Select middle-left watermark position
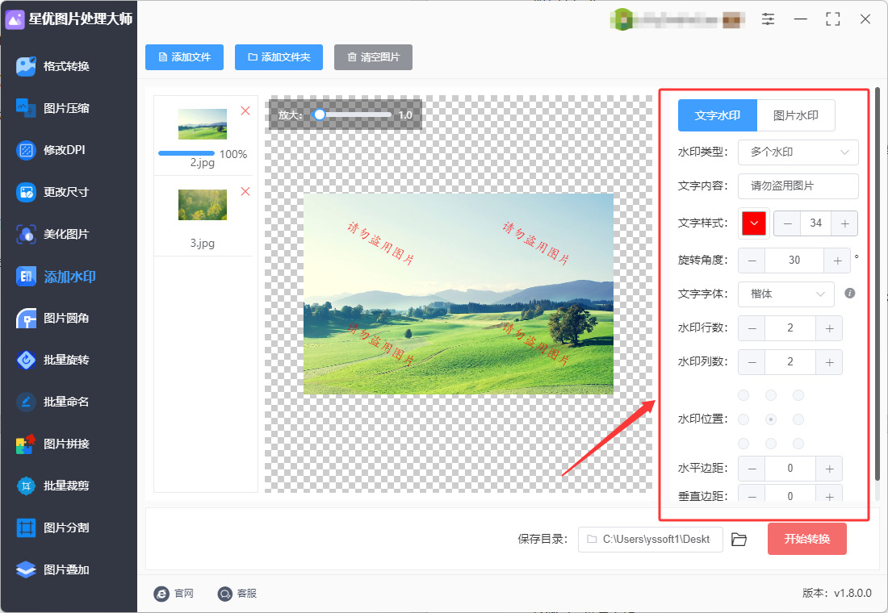The image size is (888, 613). [743, 419]
